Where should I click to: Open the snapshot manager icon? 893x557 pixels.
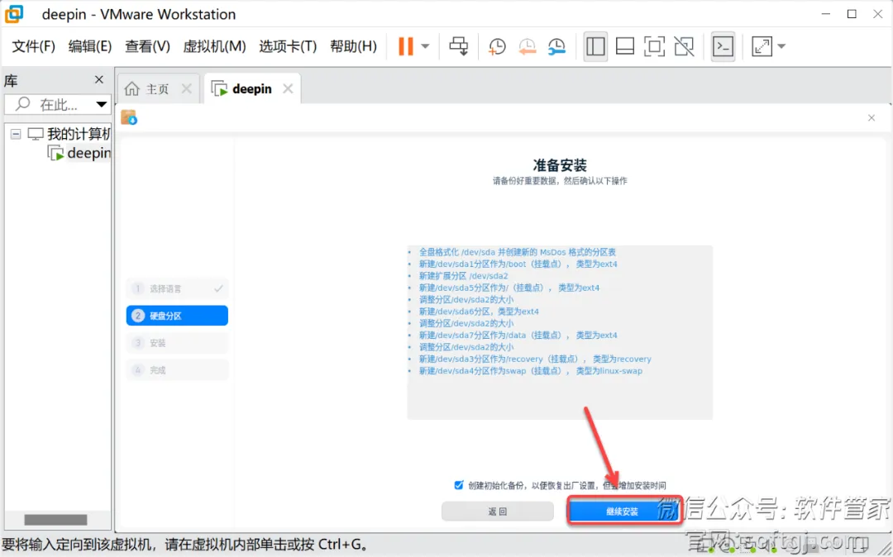click(x=556, y=46)
